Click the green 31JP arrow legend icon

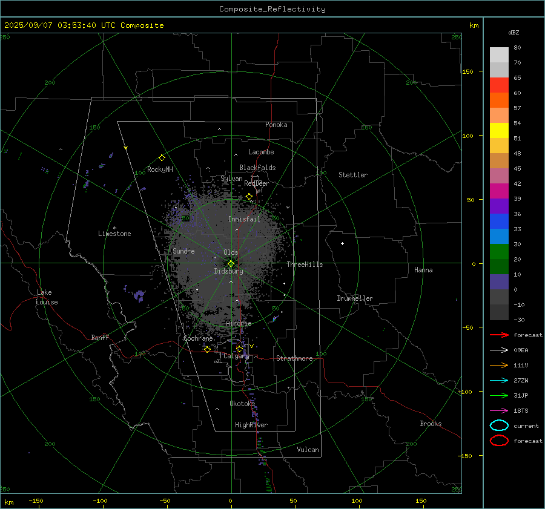coord(499,395)
